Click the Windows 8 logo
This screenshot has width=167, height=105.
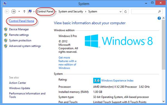tap(119, 41)
